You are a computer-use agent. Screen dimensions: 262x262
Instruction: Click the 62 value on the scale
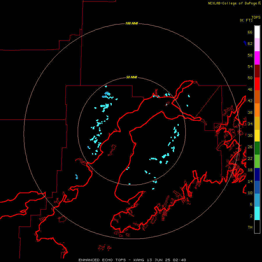coord(250,44)
